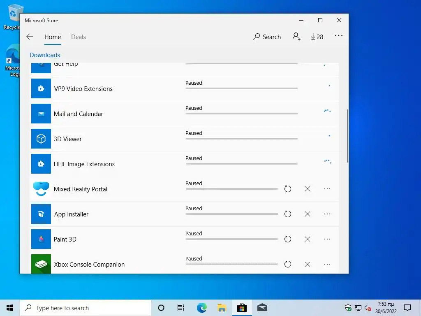Select the HEIF Image Extensions name

pos(84,164)
